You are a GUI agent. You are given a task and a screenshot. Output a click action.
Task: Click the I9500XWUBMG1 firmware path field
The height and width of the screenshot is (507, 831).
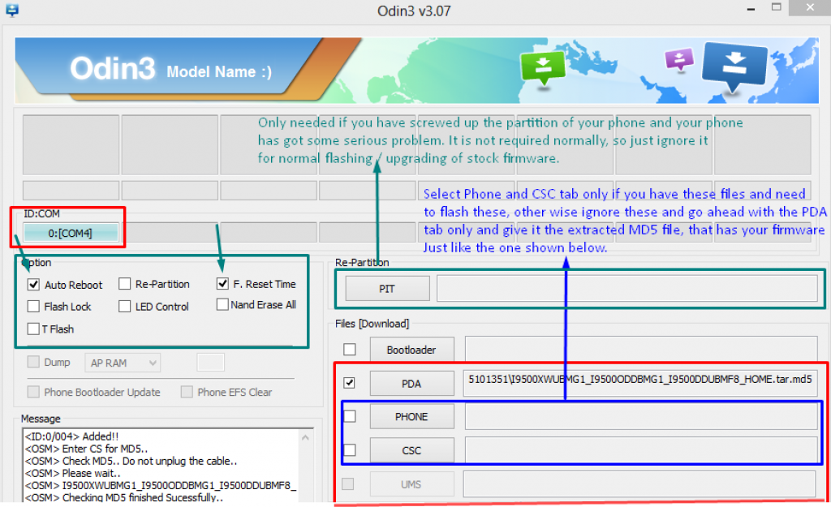(x=640, y=382)
